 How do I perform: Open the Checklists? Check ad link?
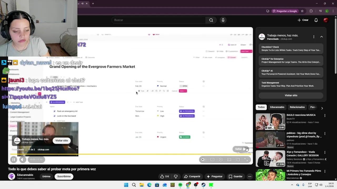(291, 49)
